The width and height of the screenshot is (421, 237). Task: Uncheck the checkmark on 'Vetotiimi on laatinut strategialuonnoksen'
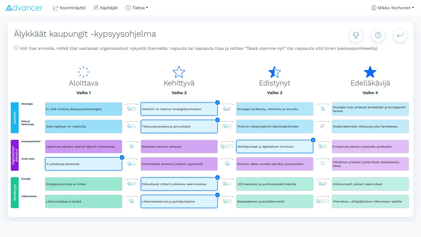click(x=217, y=103)
